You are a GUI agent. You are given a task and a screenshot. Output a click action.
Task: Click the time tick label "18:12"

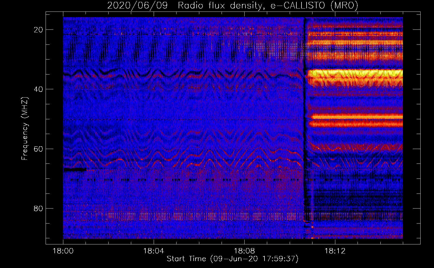pyautogui.click(x=335, y=251)
